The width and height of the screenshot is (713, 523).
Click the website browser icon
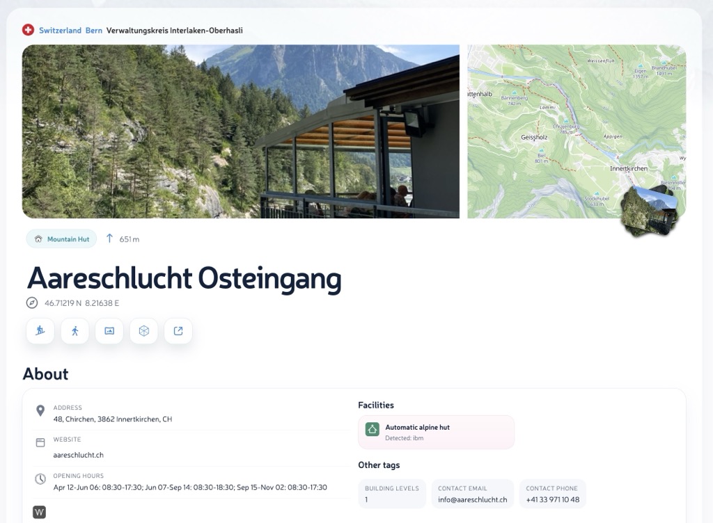coord(40,442)
